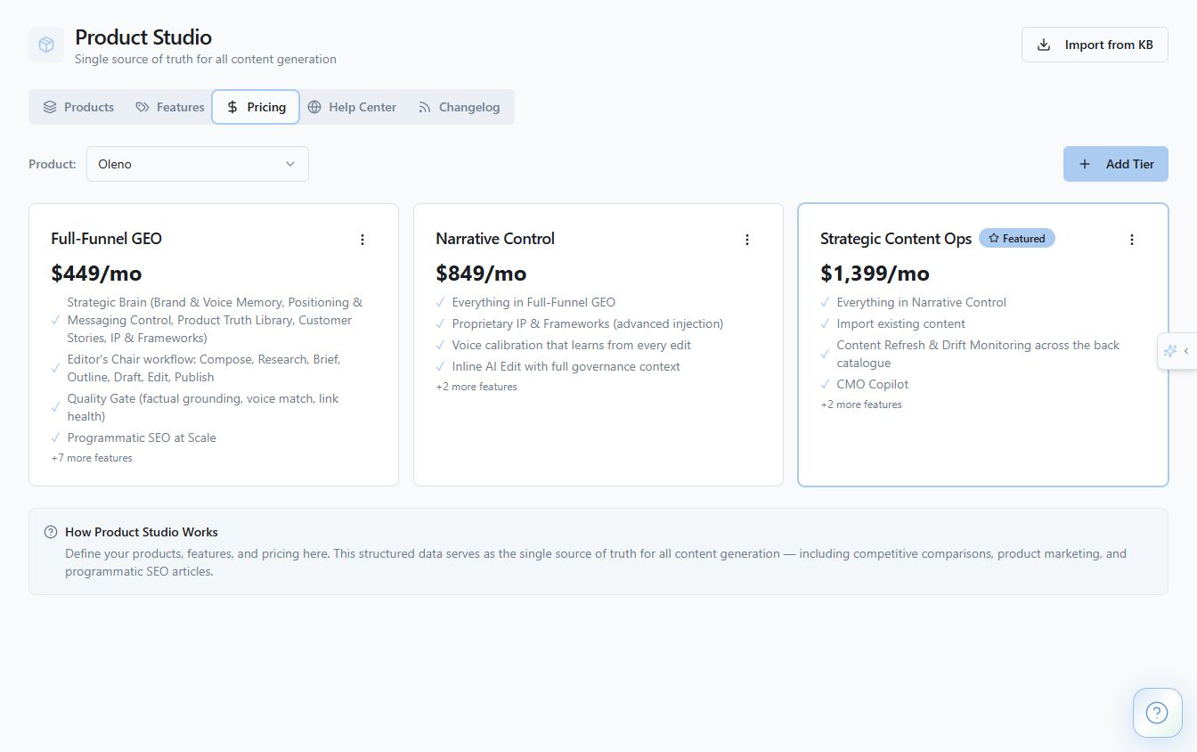
Task: Click the Content Refresh & Drift Monitoring feature
Action: pyautogui.click(x=978, y=354)
